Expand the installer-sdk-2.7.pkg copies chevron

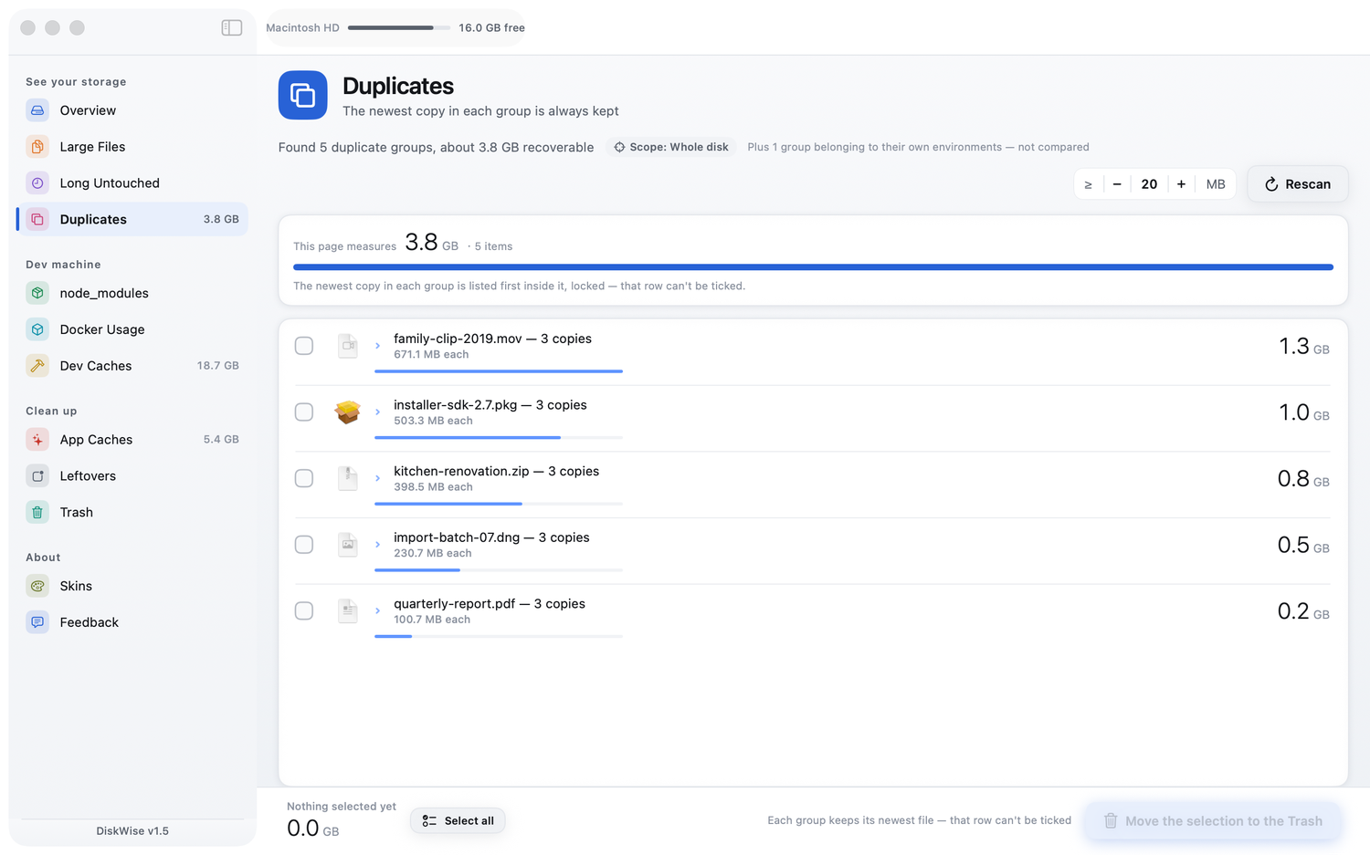click(377, 412)
